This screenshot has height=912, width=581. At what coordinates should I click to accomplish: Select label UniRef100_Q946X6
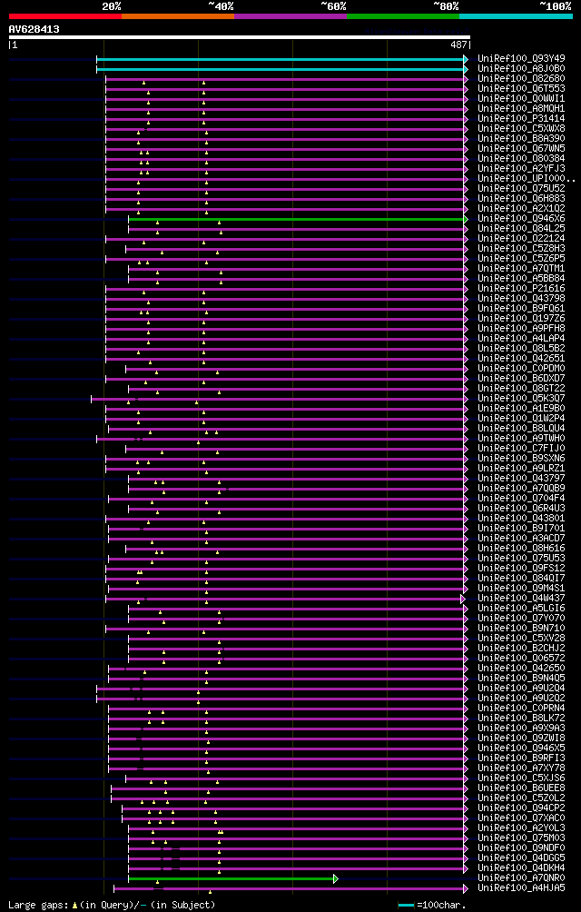[521, 218]
